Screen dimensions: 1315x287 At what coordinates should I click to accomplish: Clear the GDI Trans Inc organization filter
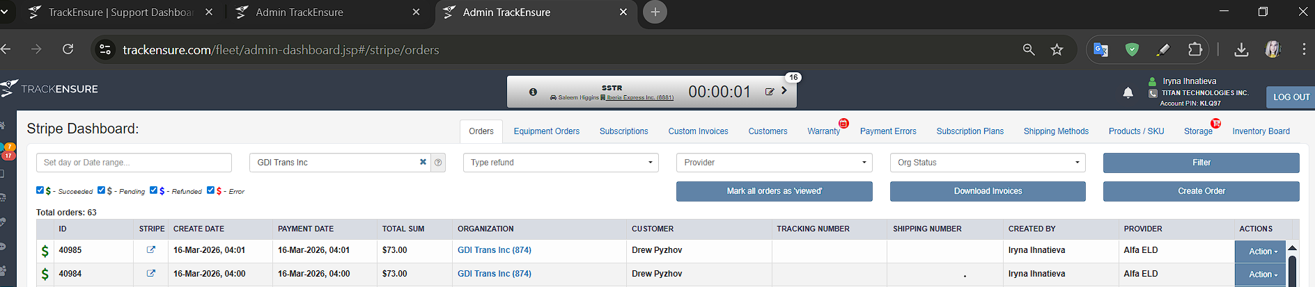[423, 162]
